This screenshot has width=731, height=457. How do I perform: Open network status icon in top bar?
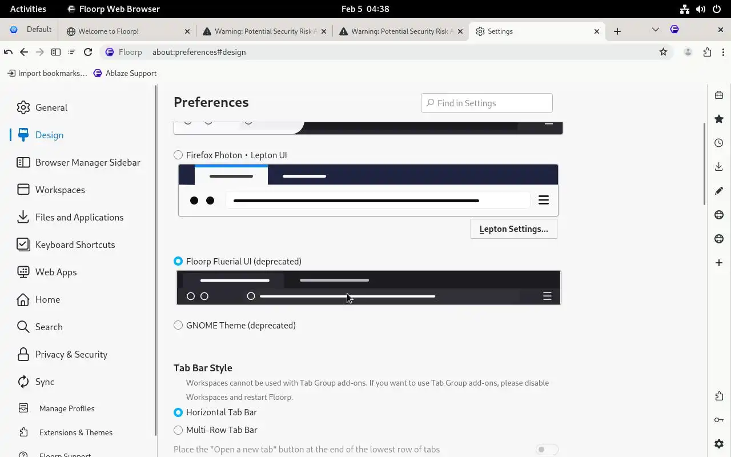coord(684,9)
